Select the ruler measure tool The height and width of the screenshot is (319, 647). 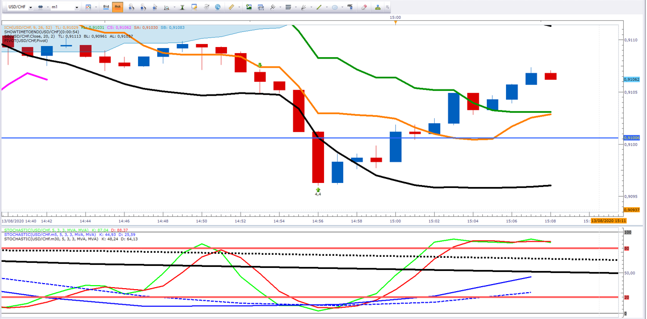(x=231, y=7)
